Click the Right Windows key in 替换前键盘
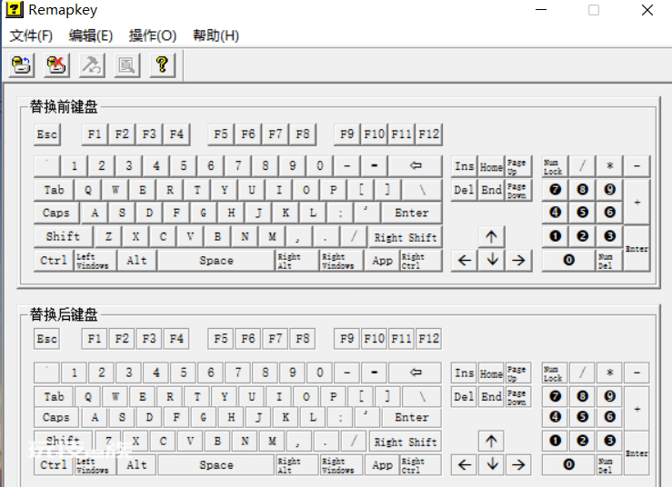672x487 pixels. tap(342, 261)
